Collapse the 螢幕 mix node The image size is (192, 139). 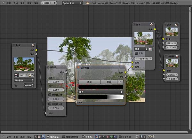coord(134,25)
